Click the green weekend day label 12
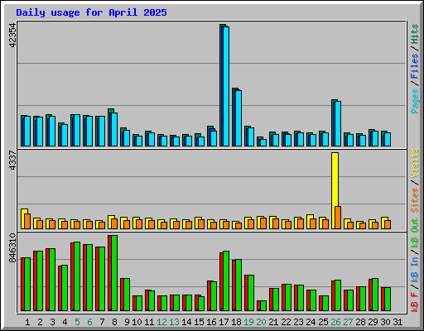424x331 pixels. [x=161, y=322]
